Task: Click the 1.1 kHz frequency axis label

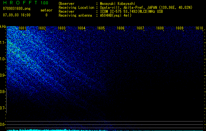Action: pyautogui.click(x=3, y=43)
